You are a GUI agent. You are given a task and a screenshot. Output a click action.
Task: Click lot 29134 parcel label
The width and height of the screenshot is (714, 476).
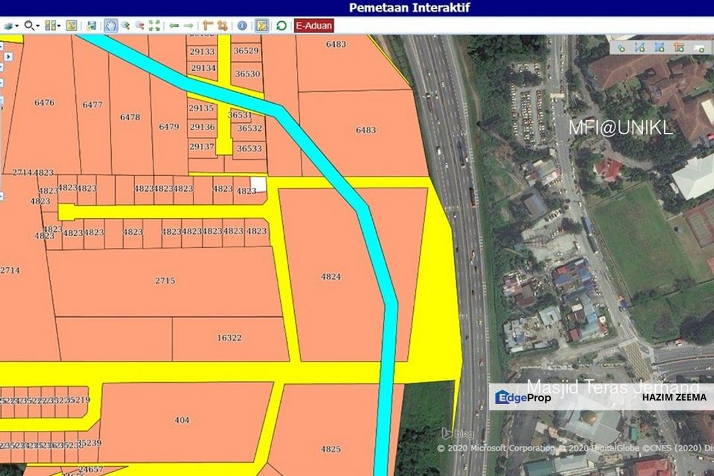[203, 68]
